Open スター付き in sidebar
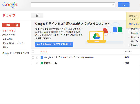The width and height of the screenshot is (140, 104). point(8,40)
